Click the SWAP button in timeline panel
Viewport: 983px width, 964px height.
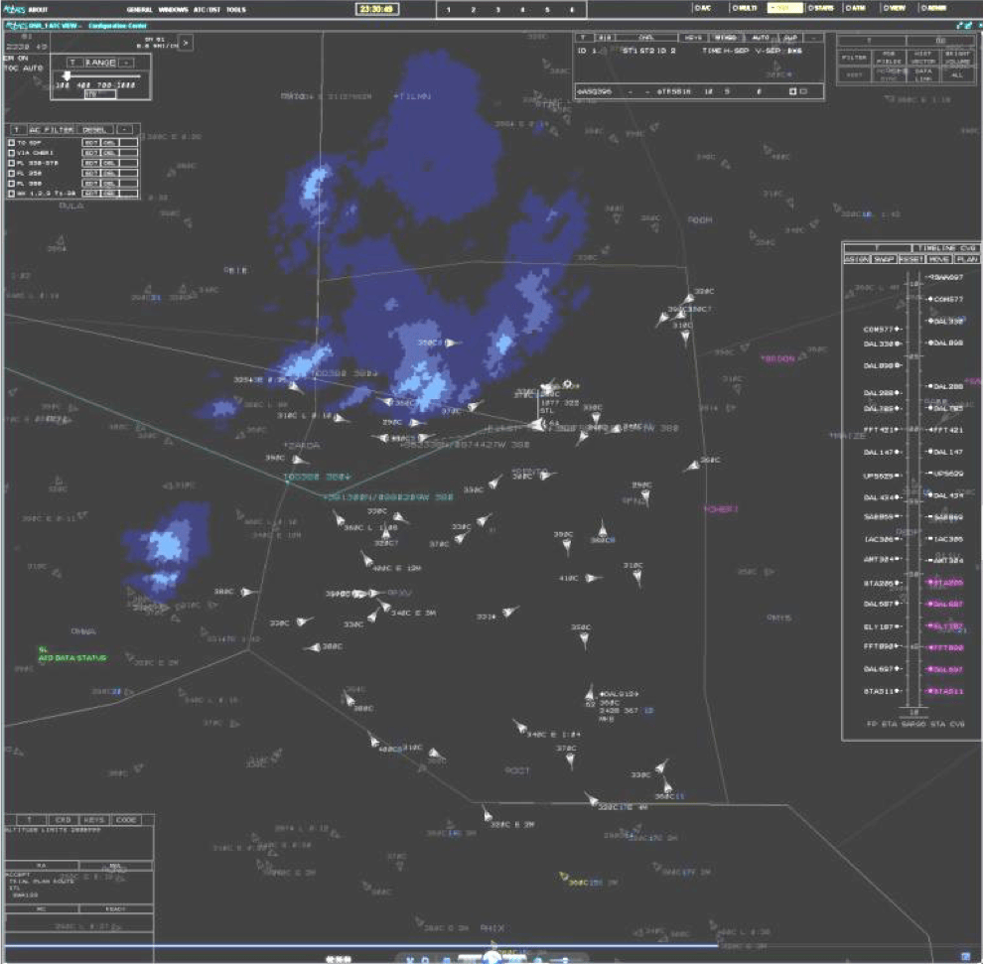click(x=884, y=259)
